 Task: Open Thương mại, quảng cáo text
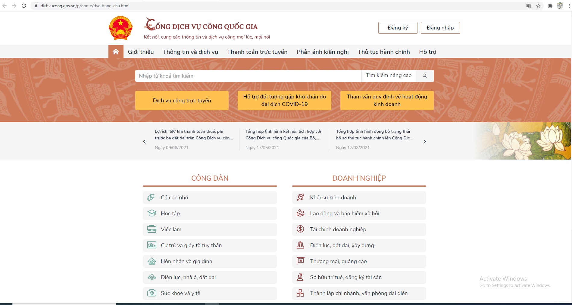click(x=338, y=261)
